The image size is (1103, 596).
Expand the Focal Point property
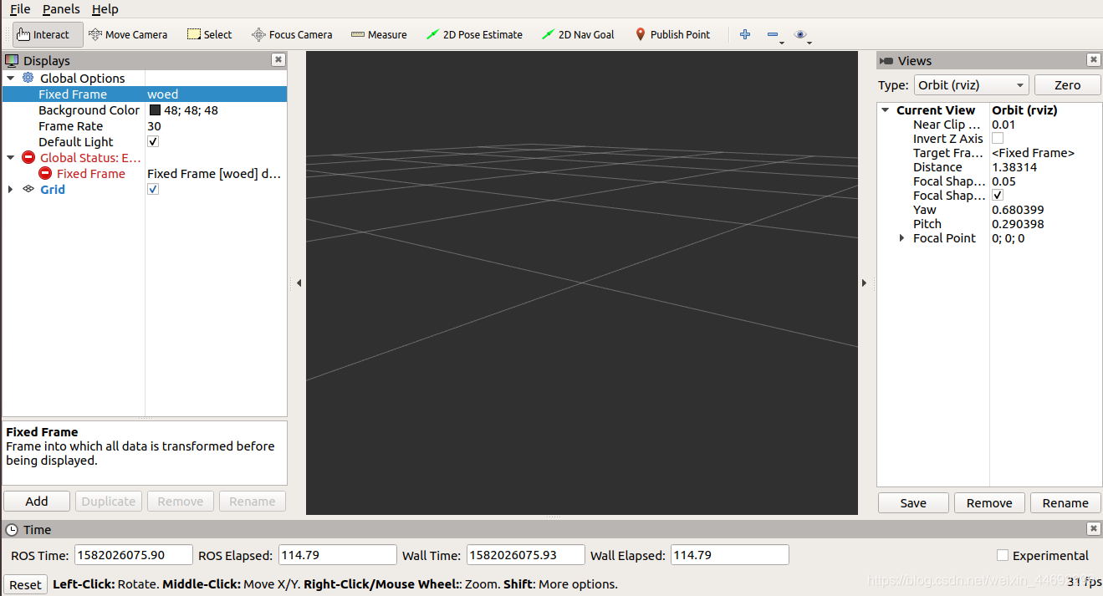click(901, 238)
